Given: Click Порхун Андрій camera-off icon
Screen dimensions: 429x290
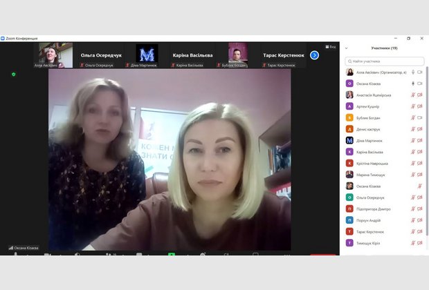Looking at the screenshot, I should (420, 220).
